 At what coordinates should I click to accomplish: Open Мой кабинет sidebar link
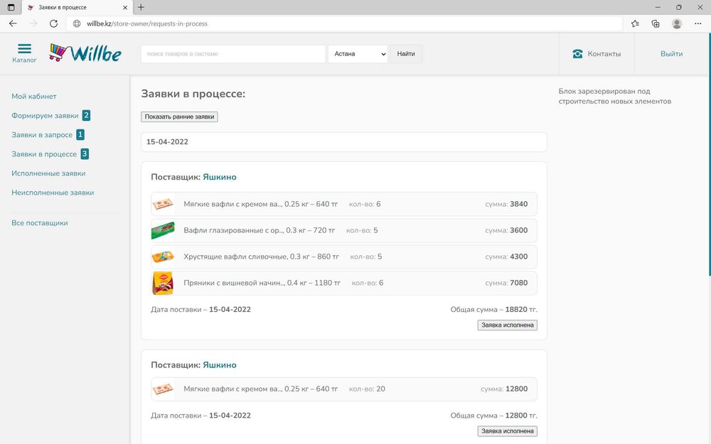pos(34,96)
